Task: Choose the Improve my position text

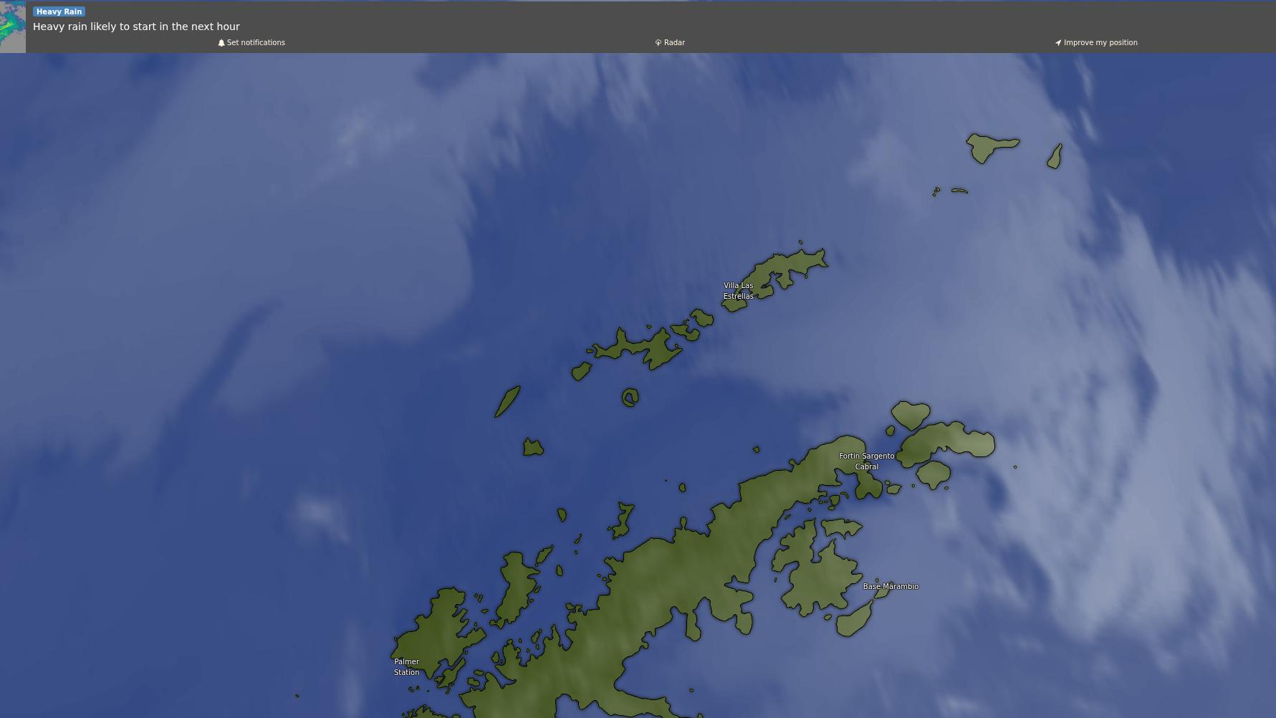Action: pos(1100,43)
